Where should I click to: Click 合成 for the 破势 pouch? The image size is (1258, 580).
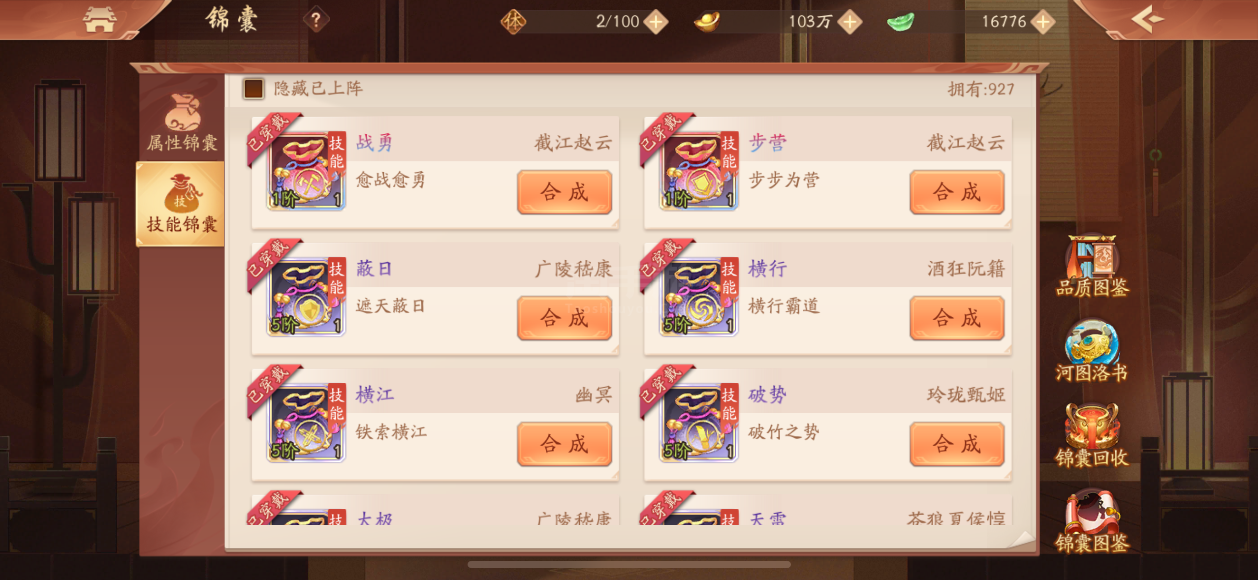tap(957, 444)
